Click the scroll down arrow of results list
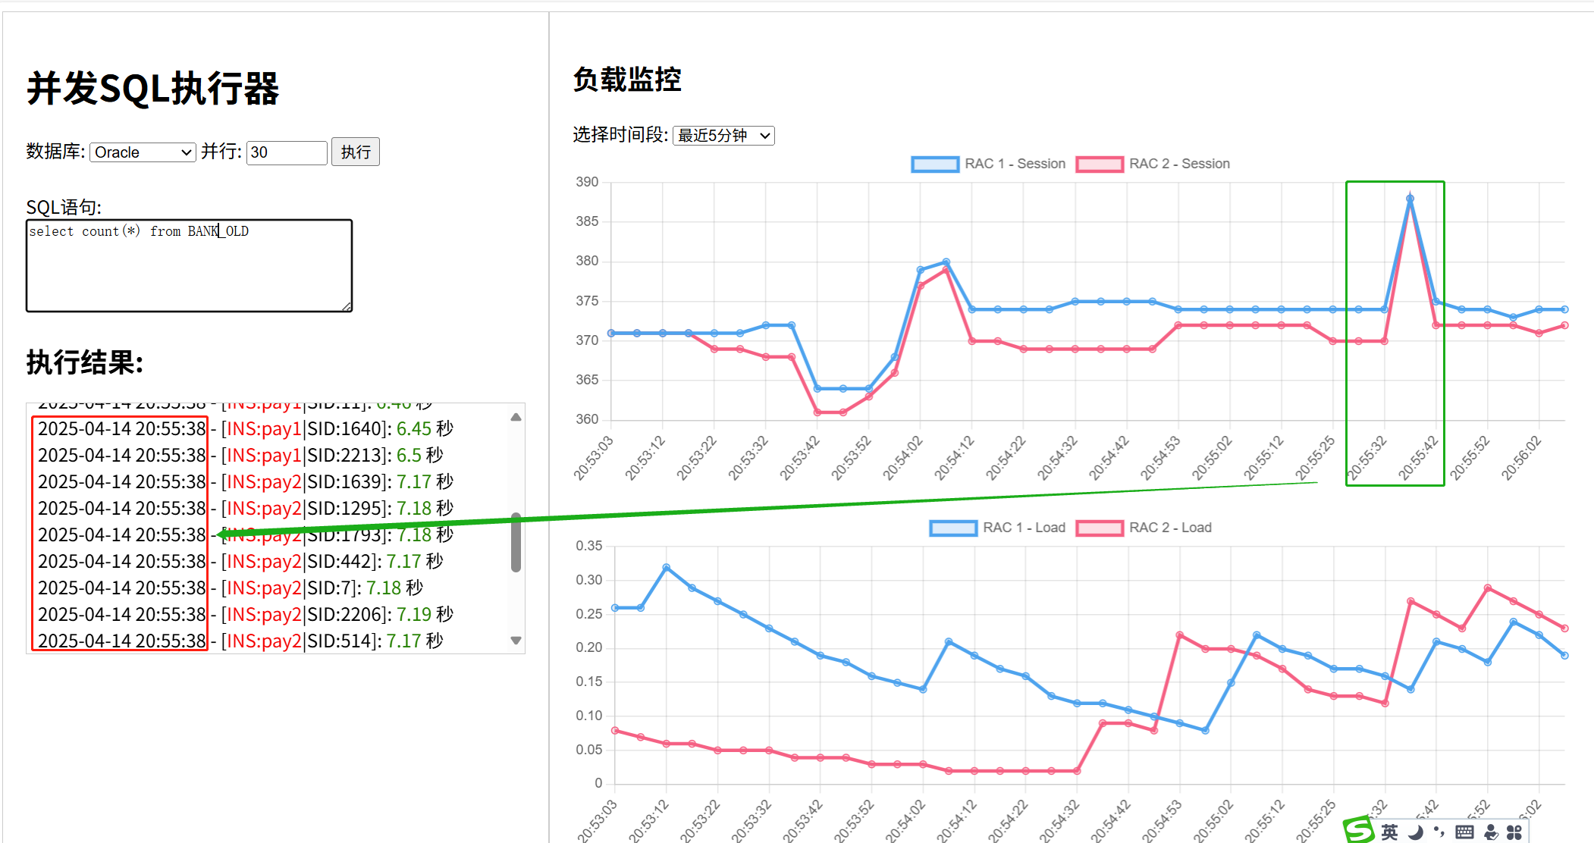The image size is (1594, 843). (516, 641)
